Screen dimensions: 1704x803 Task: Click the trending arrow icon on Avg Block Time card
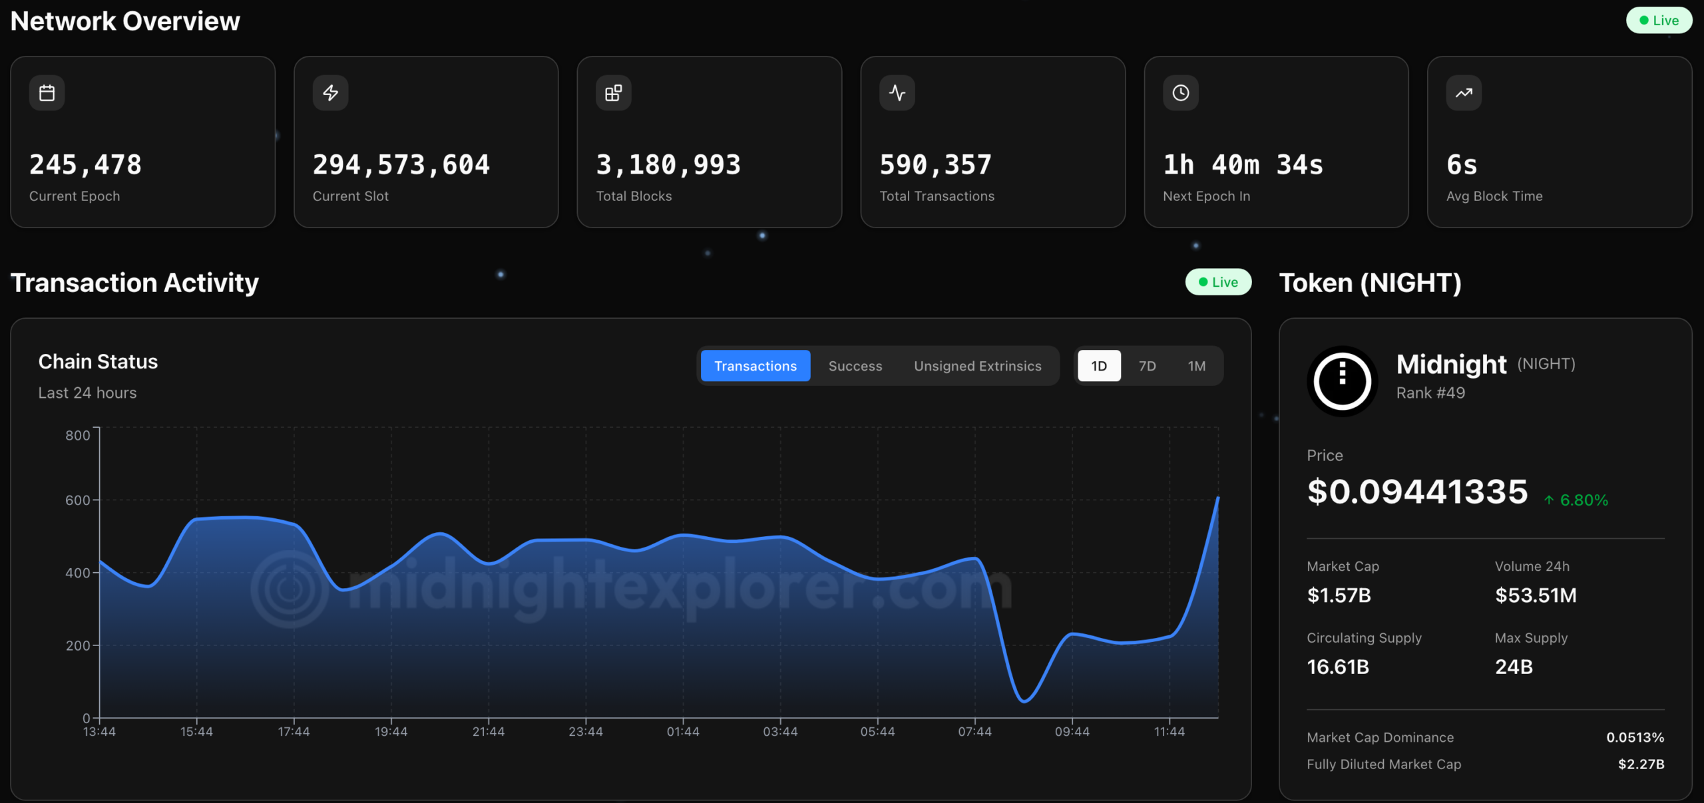point(1464,93)
